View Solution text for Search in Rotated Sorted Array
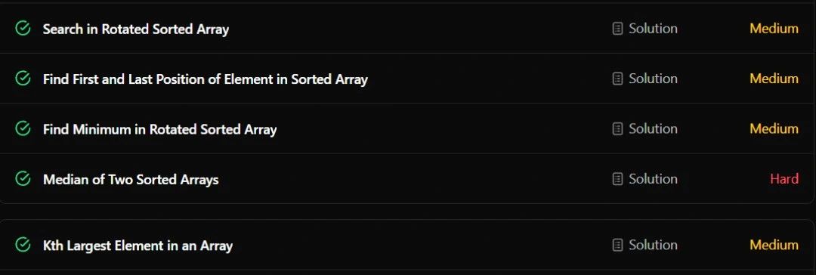 tap(653, 29)
